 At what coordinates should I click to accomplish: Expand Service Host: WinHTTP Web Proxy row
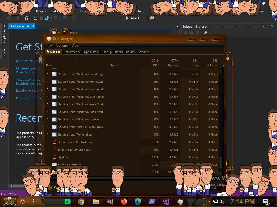(47, 127)
